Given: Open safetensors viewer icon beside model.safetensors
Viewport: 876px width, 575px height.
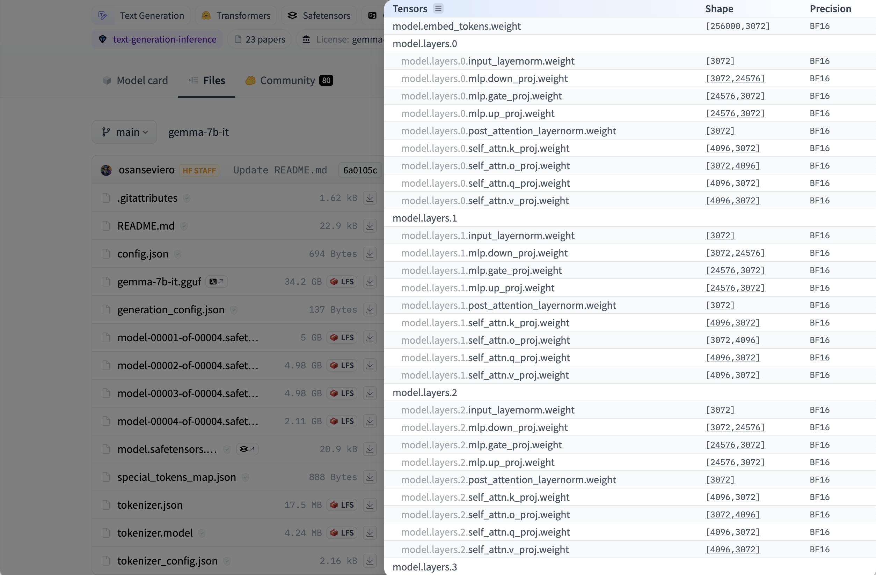Looking at the screenshot, I should coord(247,449).
